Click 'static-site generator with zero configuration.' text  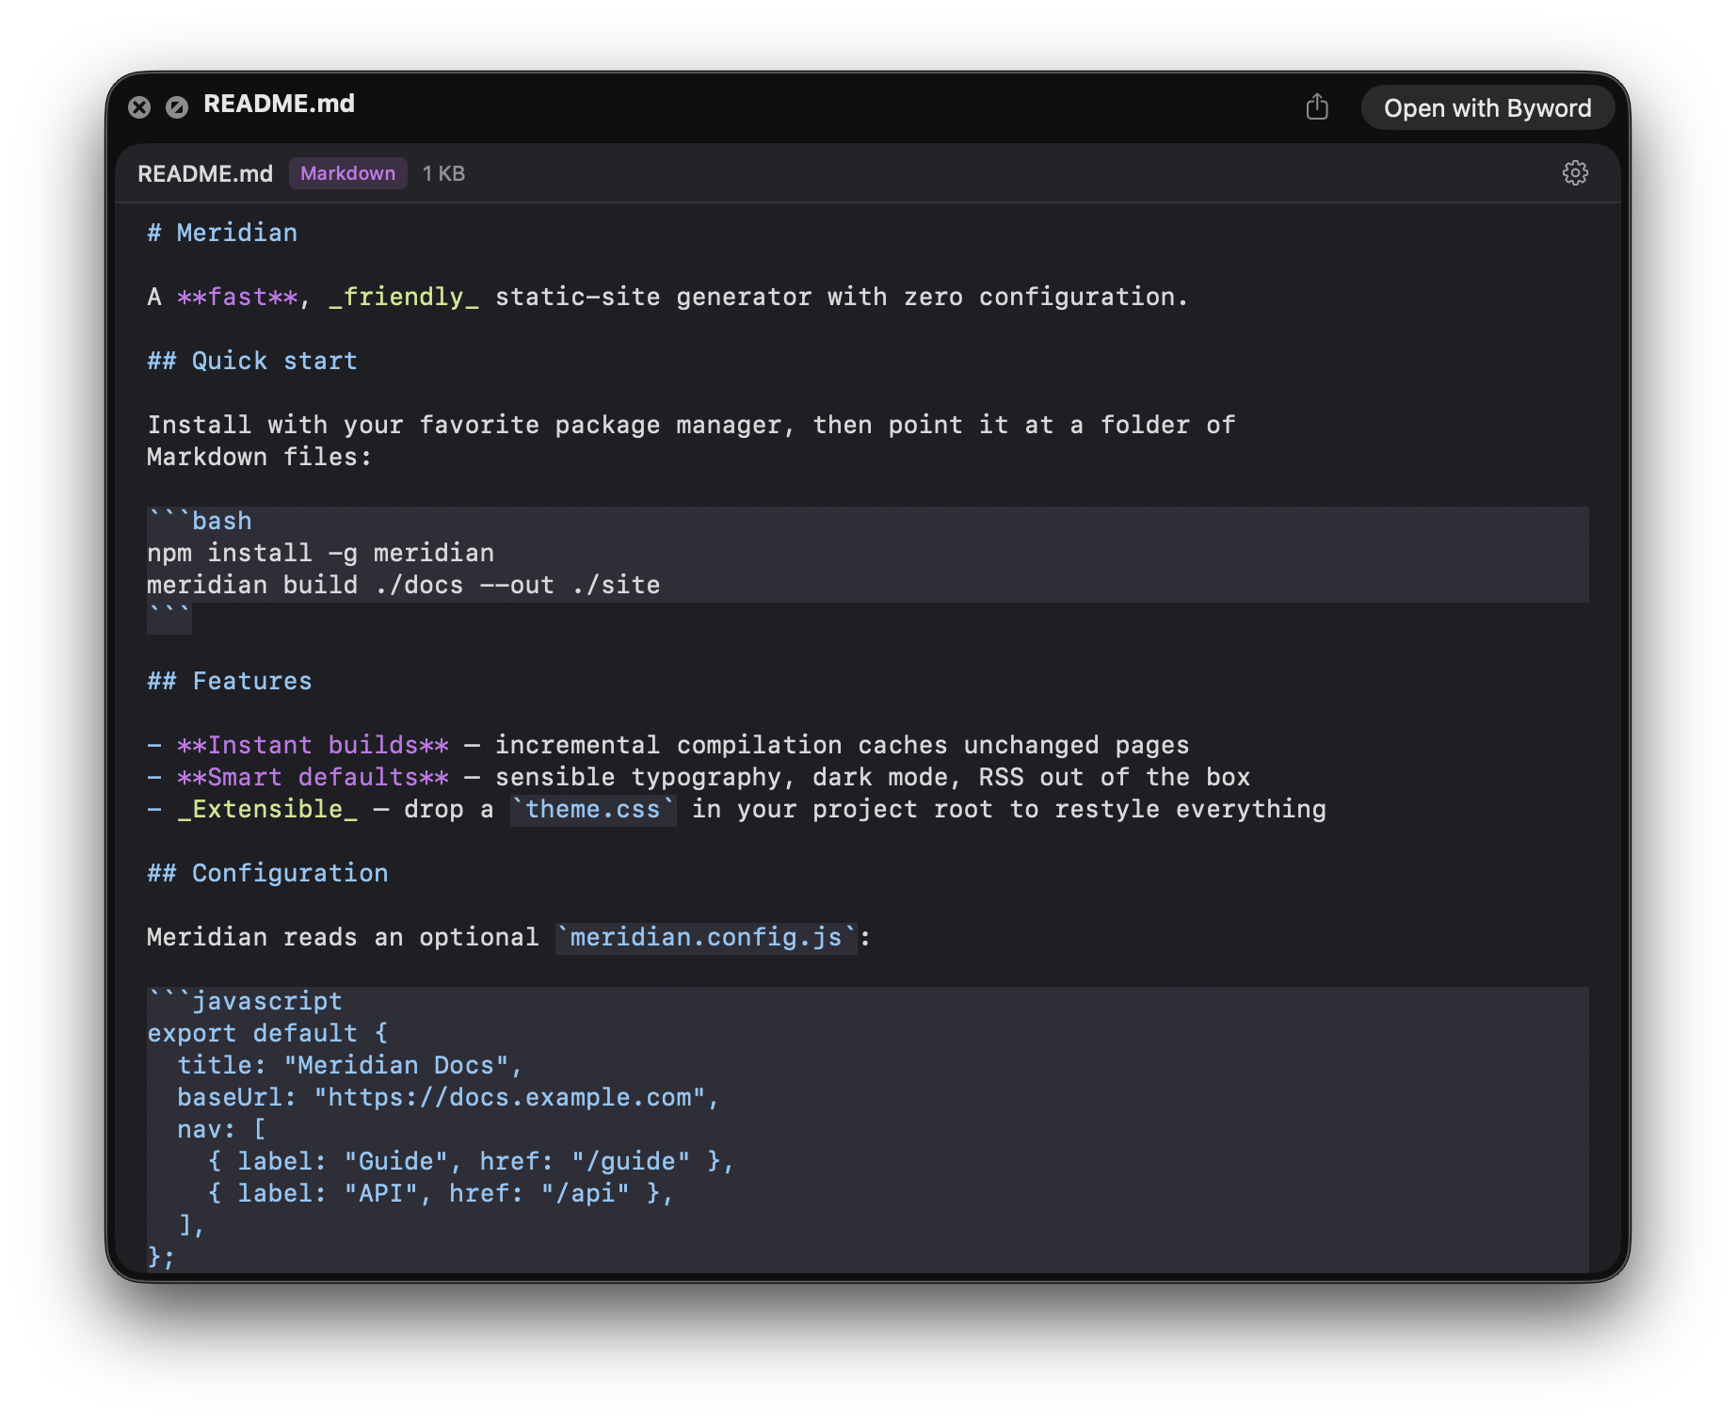pyautogui.click(x=842, y=298)
